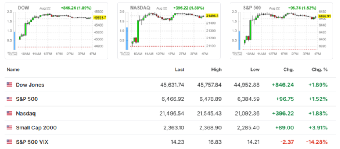Click the +3.91% percent change value
Screen dimensions: 340x149
coord(318,127)
